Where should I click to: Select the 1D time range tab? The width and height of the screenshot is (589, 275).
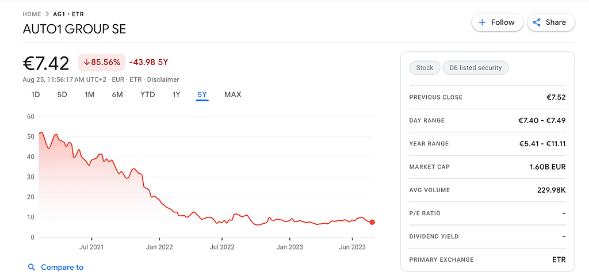36,95
